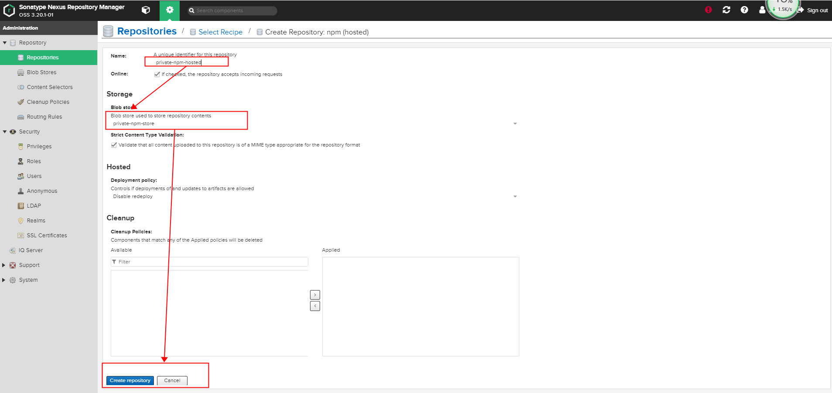
Task: Click the Repositories breadcrumb link
Action: 147,31
